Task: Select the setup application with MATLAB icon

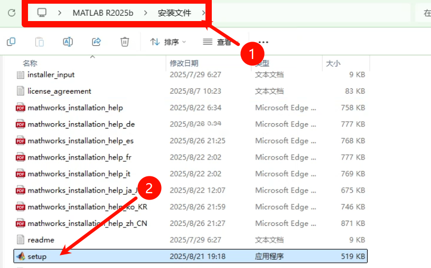Action: (190, 256)
